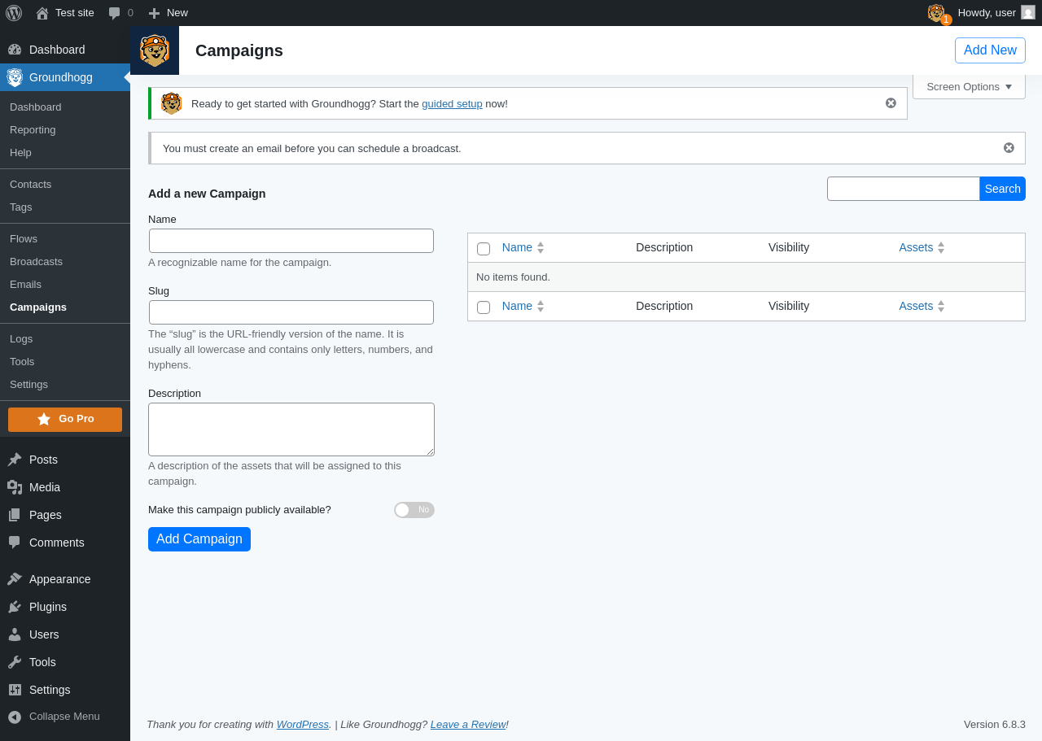Click the WordPress logo icon in admin bar

[14, 13]
